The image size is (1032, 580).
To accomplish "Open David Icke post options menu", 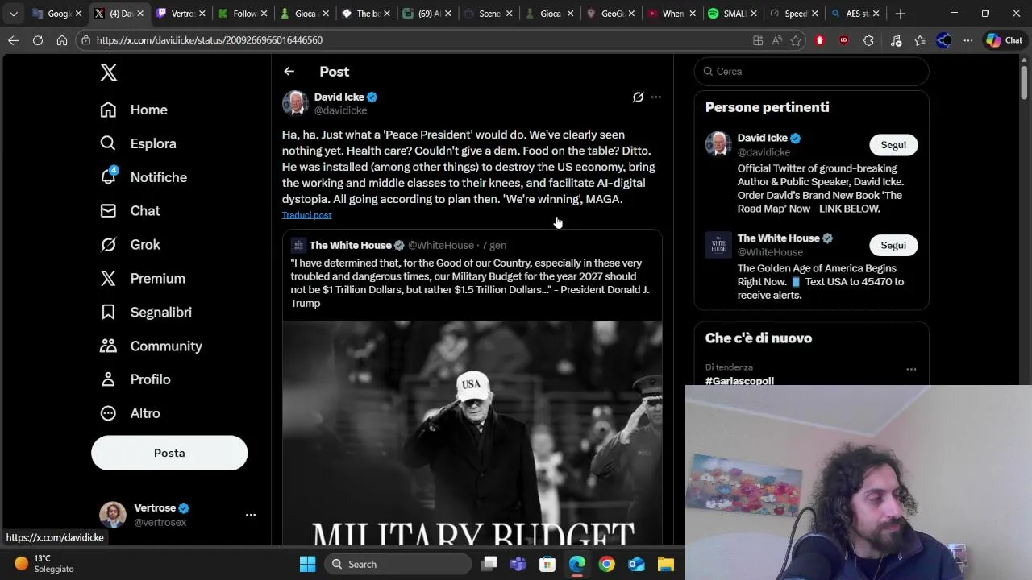I will click(656, 97).
